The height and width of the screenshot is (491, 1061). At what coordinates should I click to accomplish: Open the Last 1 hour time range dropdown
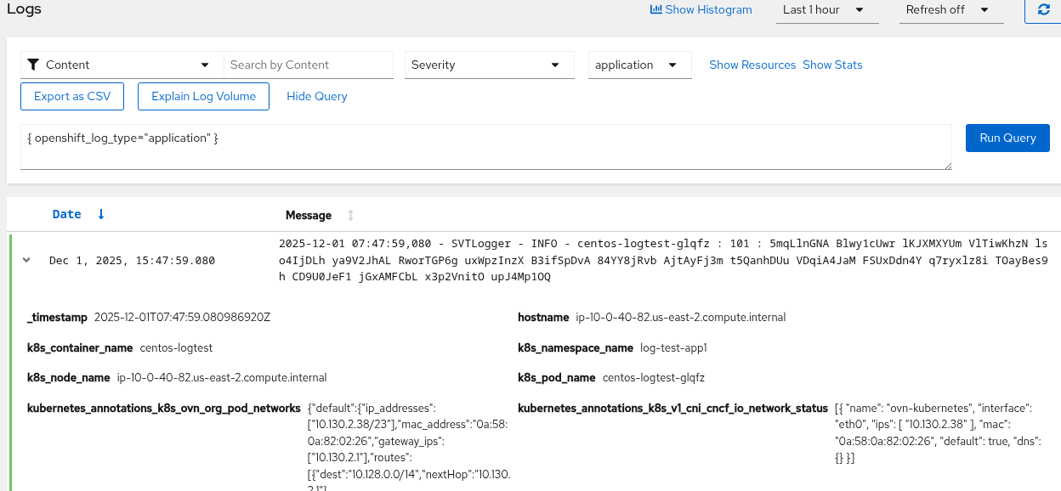(822, 10)
